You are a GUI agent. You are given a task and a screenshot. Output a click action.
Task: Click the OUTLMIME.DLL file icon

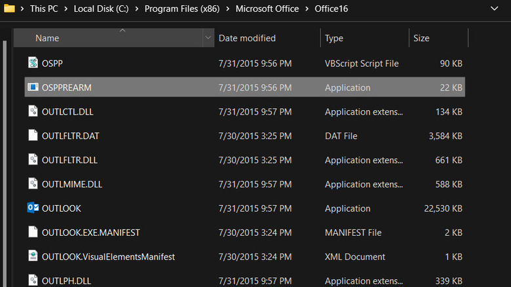pos(33,183)
